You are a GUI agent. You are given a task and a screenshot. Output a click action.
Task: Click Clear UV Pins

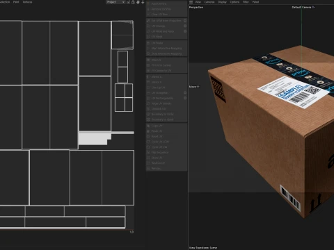pos(166,15)
